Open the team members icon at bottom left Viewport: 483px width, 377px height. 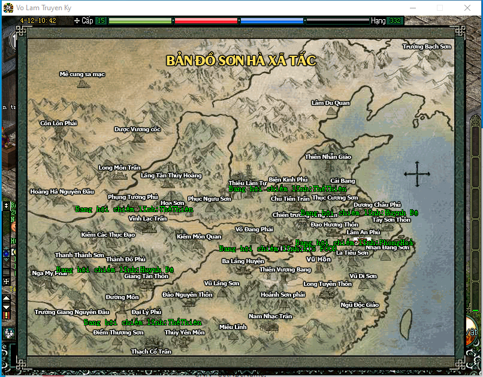[8, 334]
